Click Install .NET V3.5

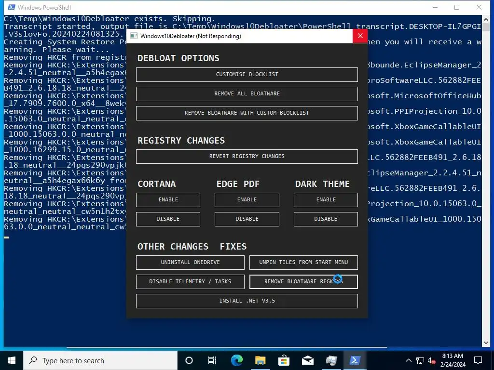tap(247, 301)
